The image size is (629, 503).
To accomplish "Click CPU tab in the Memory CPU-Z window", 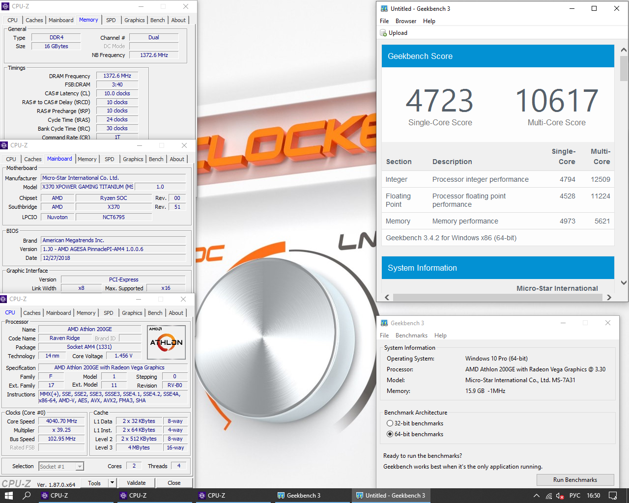I will coord(13,20).
